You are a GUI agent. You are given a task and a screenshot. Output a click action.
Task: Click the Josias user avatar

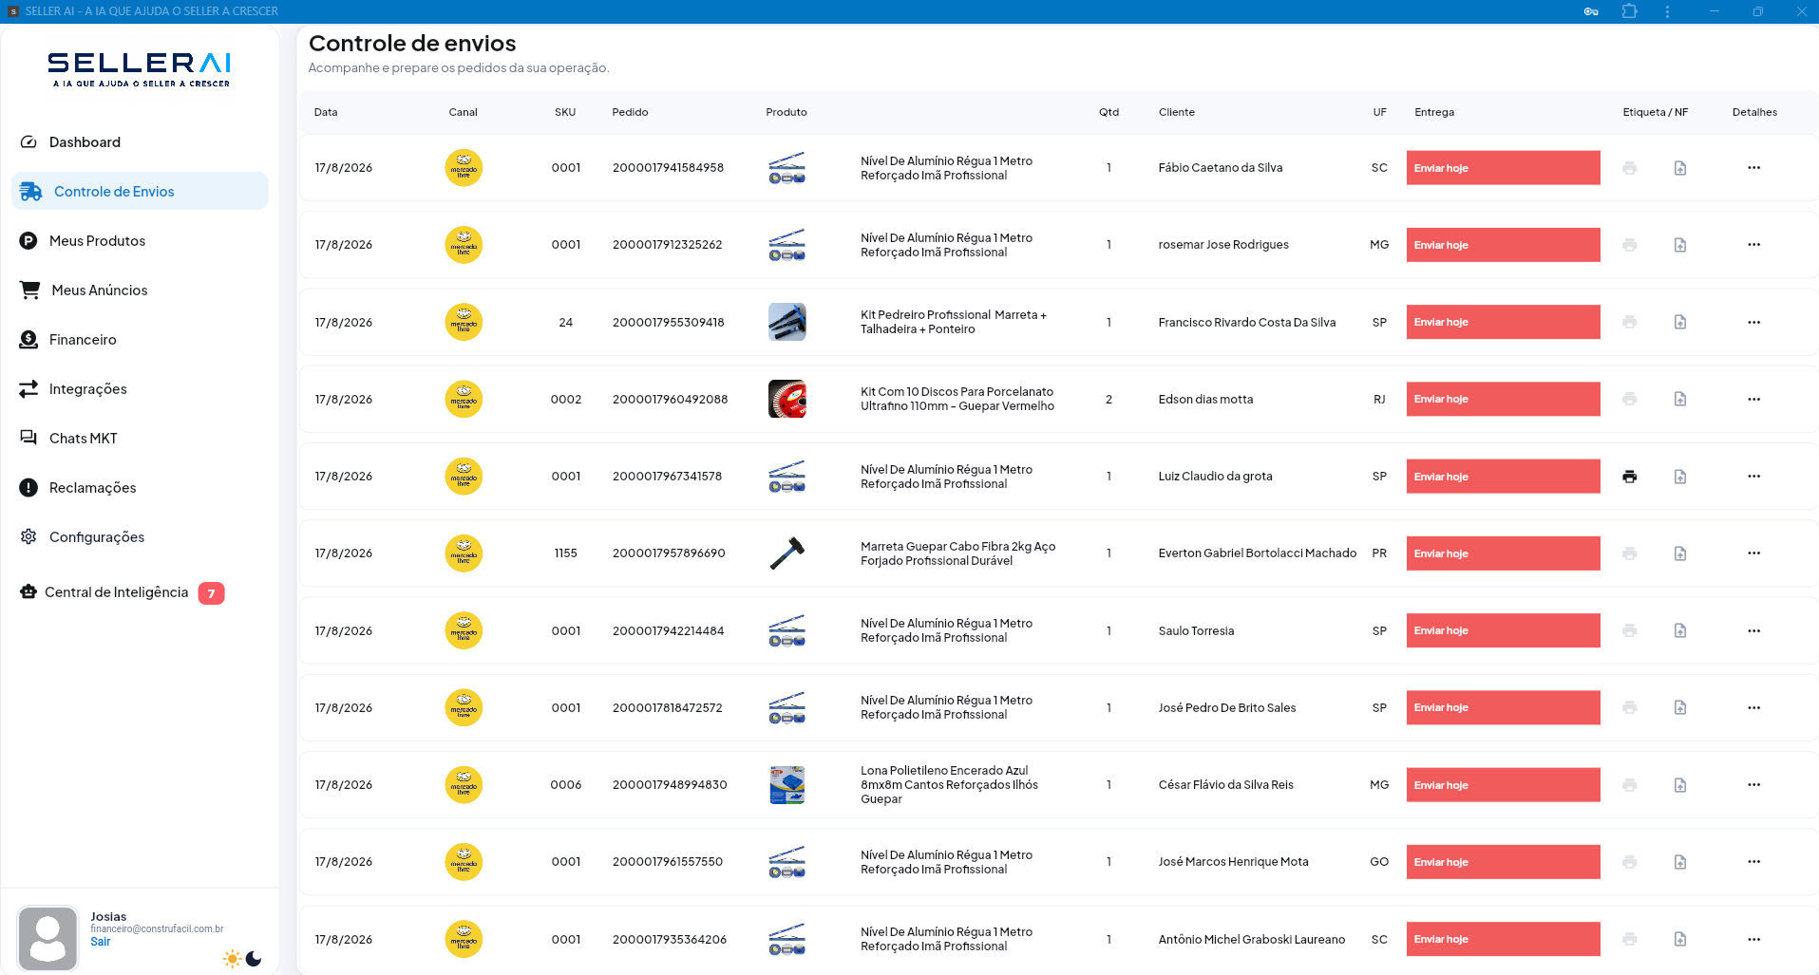47,938
